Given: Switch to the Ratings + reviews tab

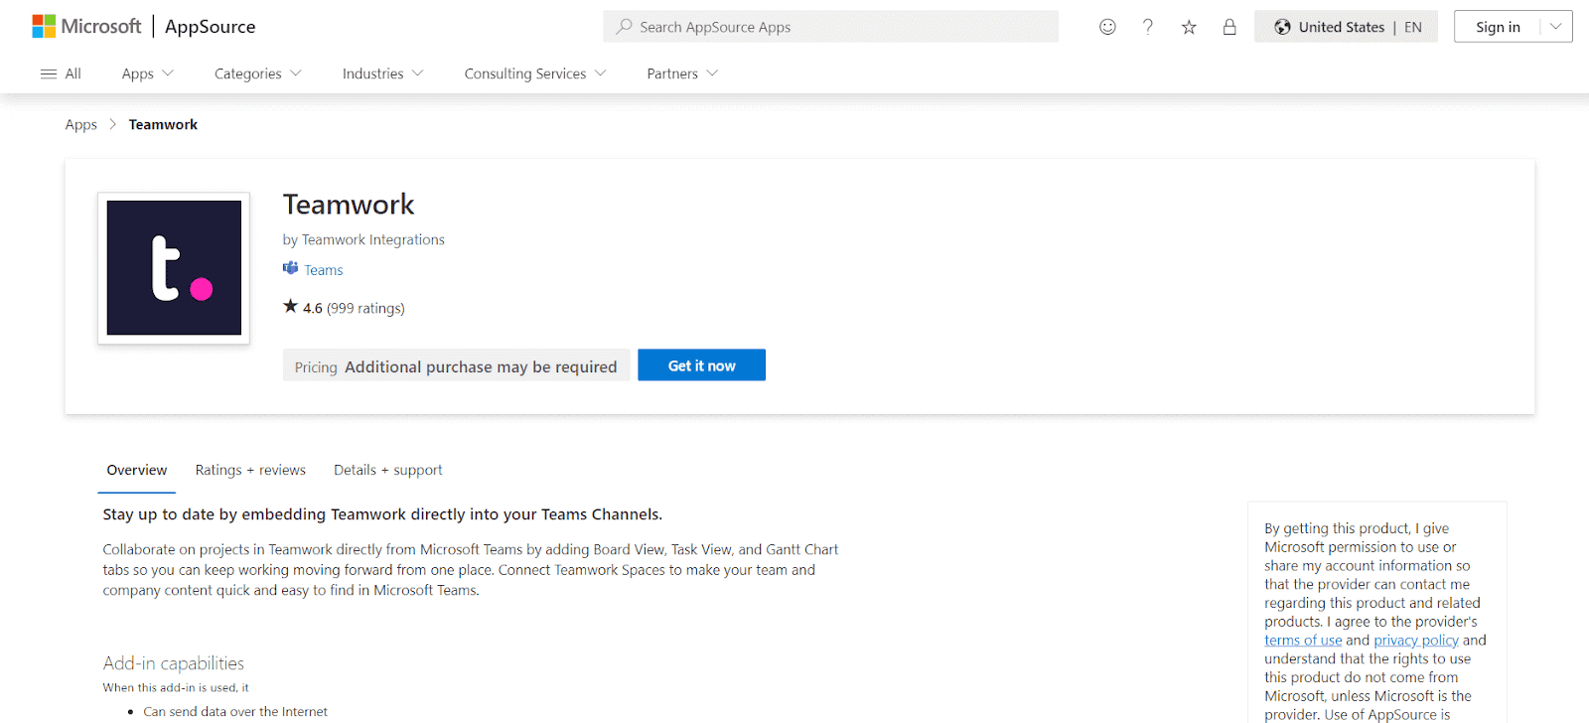Looking at the screenshot, I should click(x=250, y=470).
